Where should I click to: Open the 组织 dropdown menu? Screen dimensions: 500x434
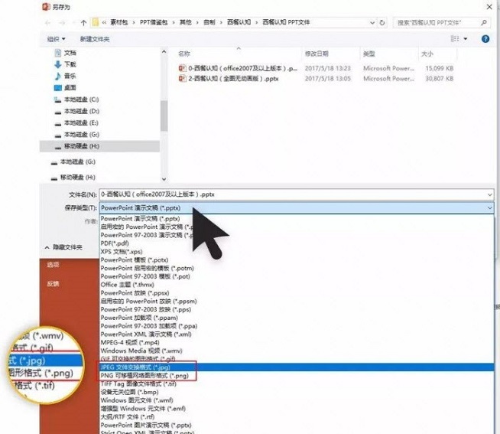coord(56,39)
